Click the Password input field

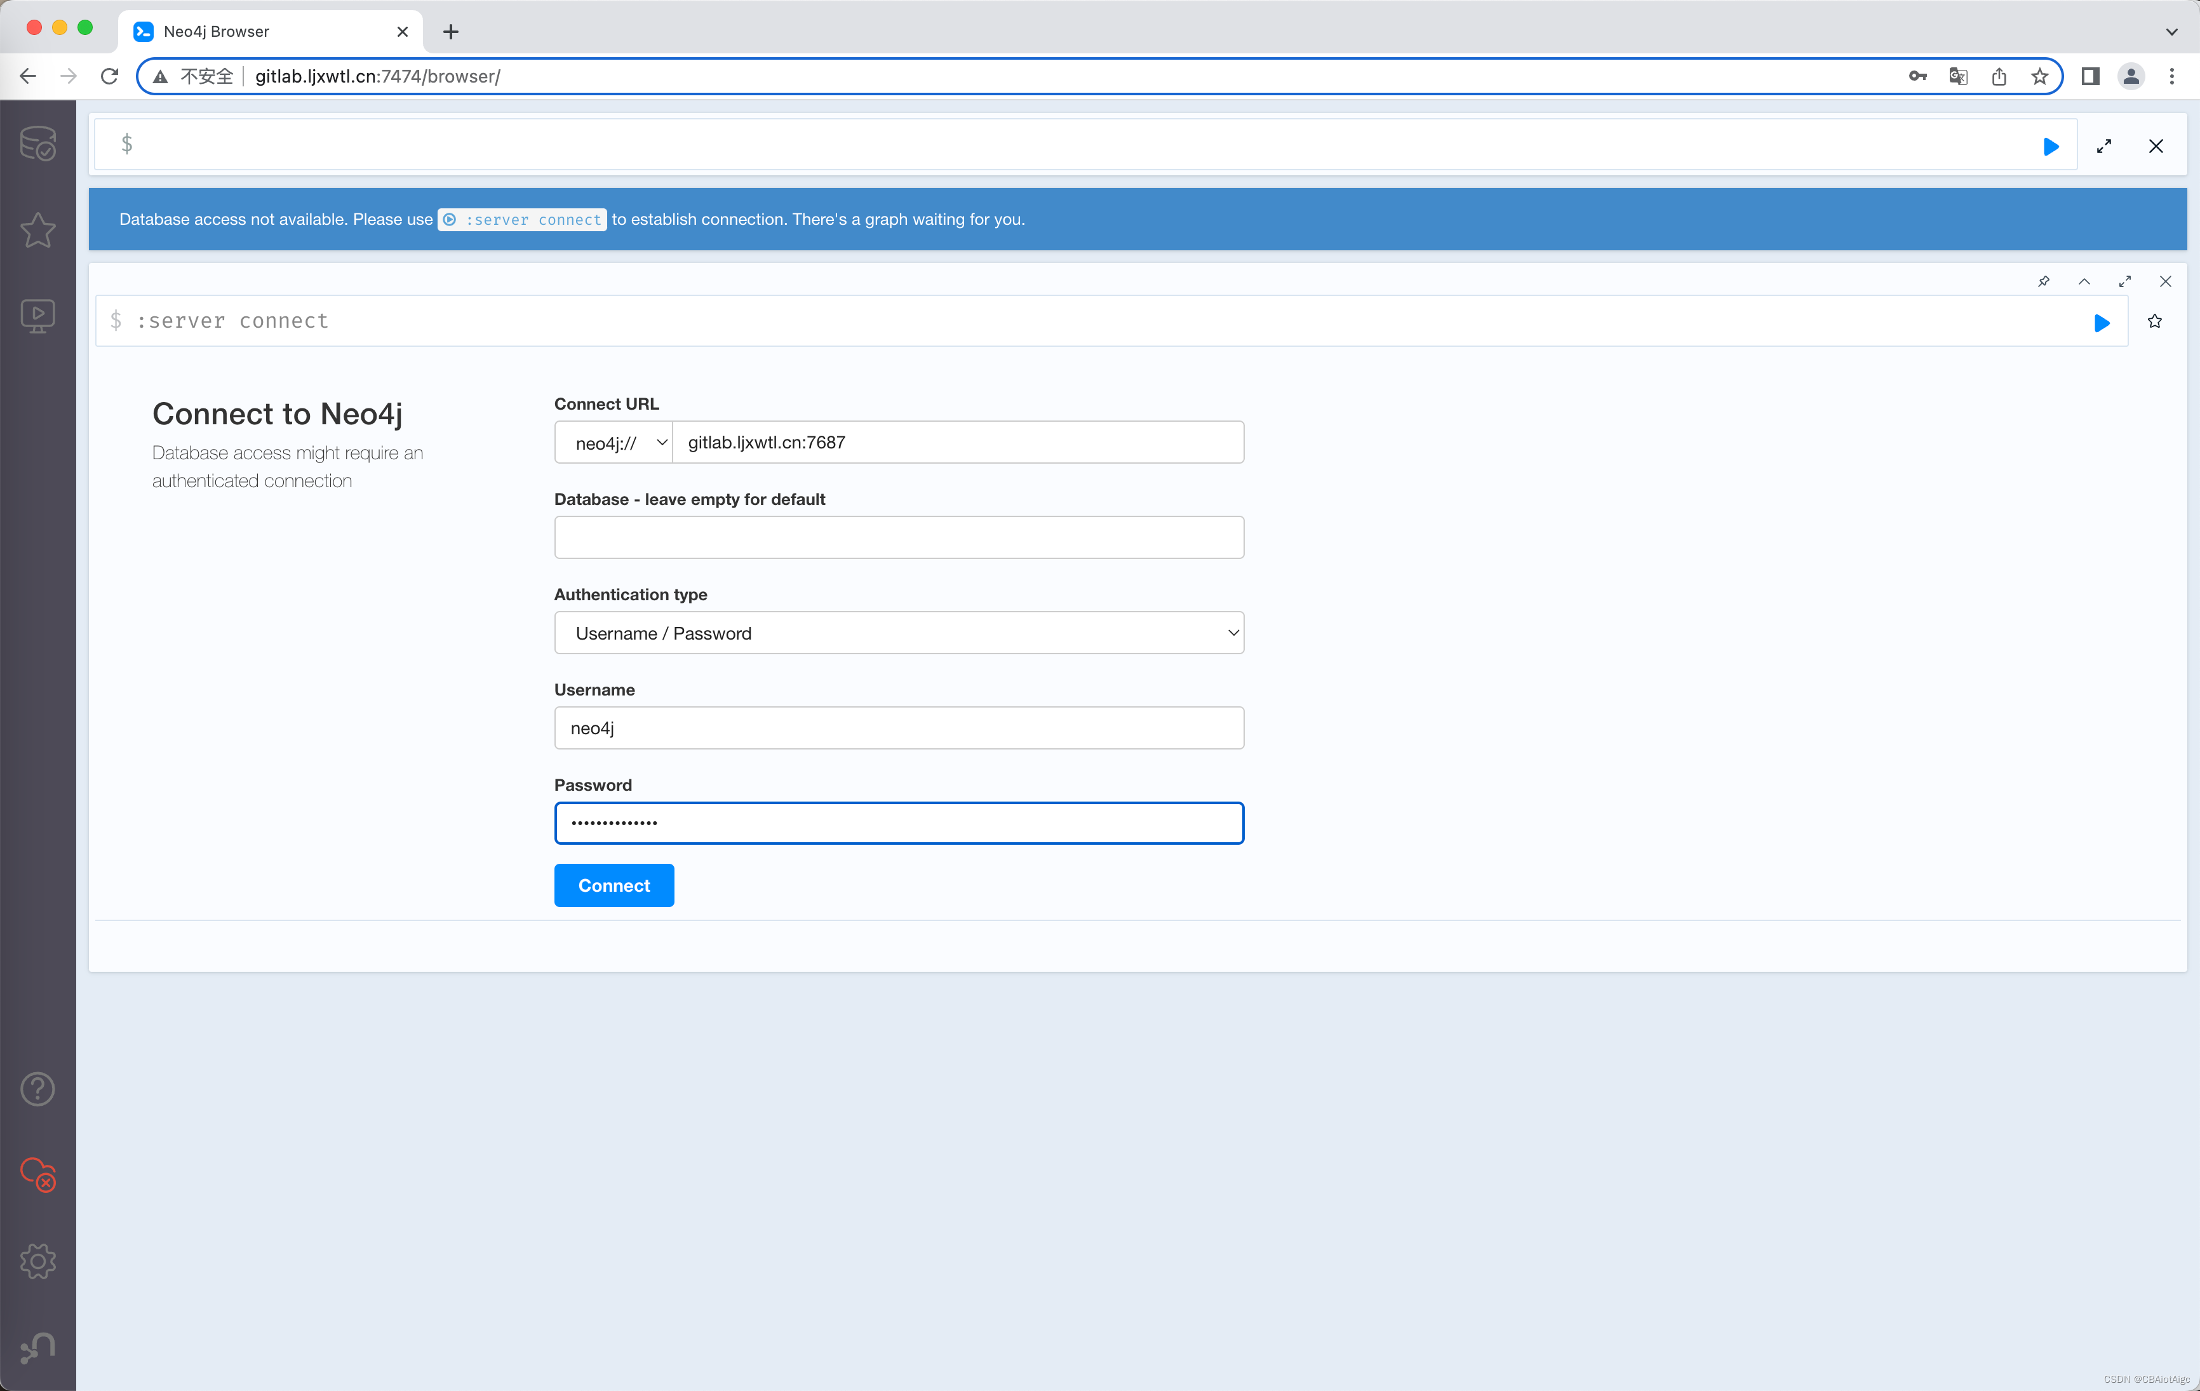click(899, 823)
